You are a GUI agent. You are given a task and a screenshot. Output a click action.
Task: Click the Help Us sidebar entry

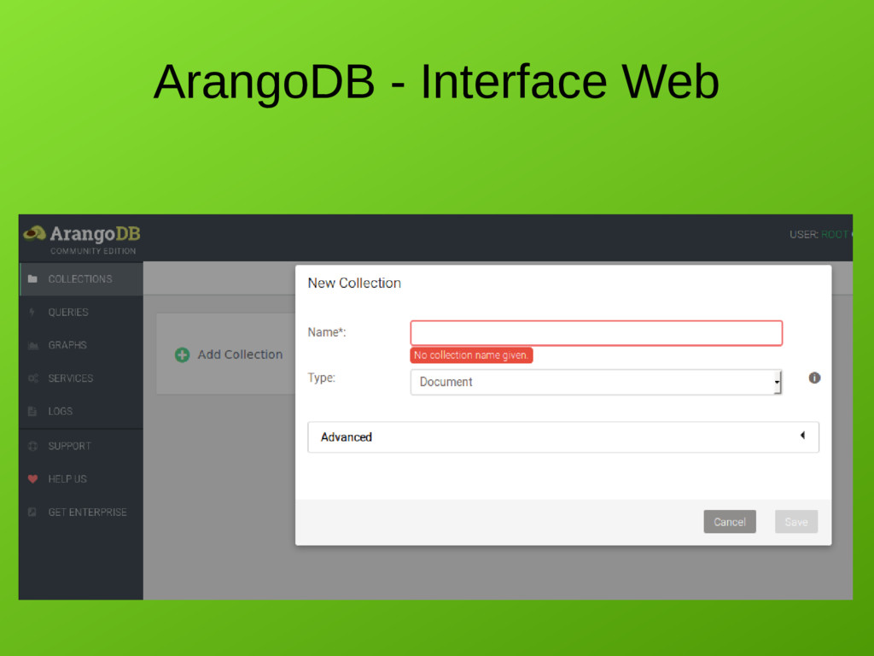point(81,479)
